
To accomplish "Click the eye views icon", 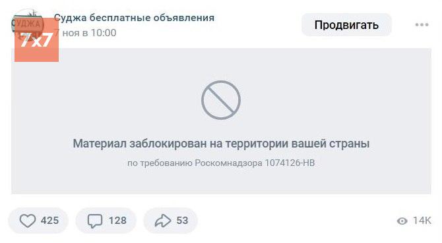I will pos(402,221).
